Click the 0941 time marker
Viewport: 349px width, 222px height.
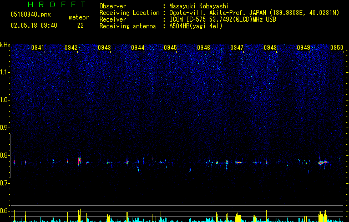[38, 48]
